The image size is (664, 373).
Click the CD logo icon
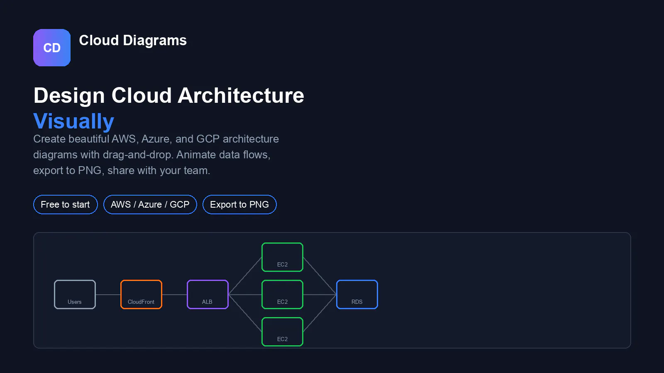click(x=52, y=48)
